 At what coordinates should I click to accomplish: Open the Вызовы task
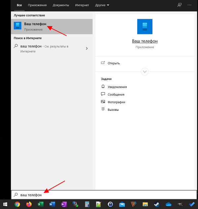[x=113, y=110]
